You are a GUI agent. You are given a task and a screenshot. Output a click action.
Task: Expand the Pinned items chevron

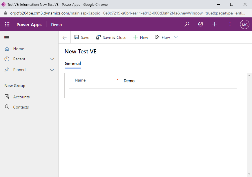point(52,70)
